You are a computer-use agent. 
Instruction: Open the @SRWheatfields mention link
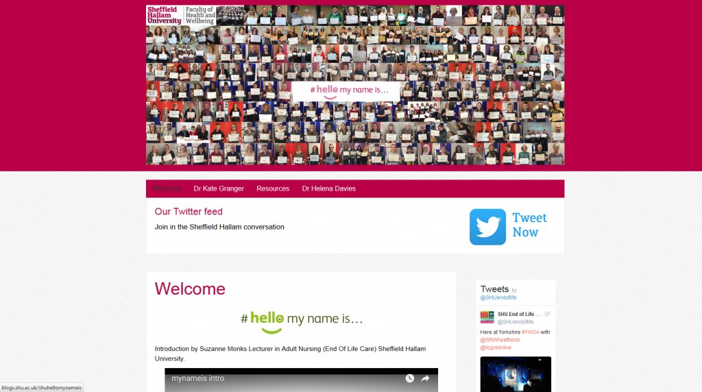tap(500, 340)
